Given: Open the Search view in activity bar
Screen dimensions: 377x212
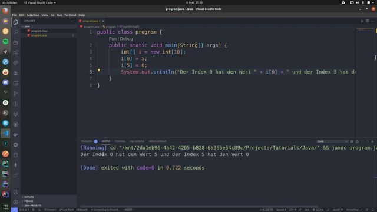Looking at the screenshot, I should [16, 32].
